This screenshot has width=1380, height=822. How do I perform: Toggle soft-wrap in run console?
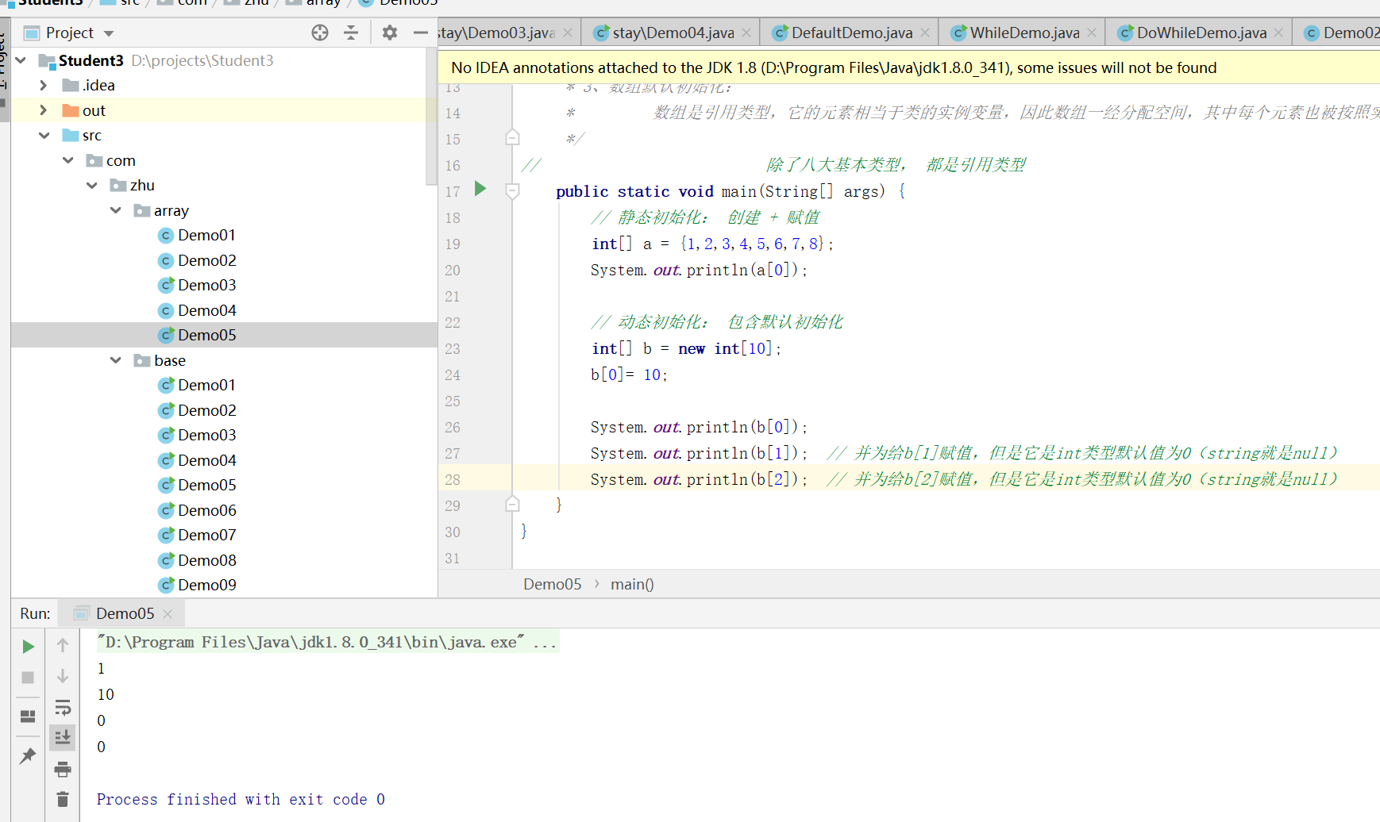[x=63, y=707]
